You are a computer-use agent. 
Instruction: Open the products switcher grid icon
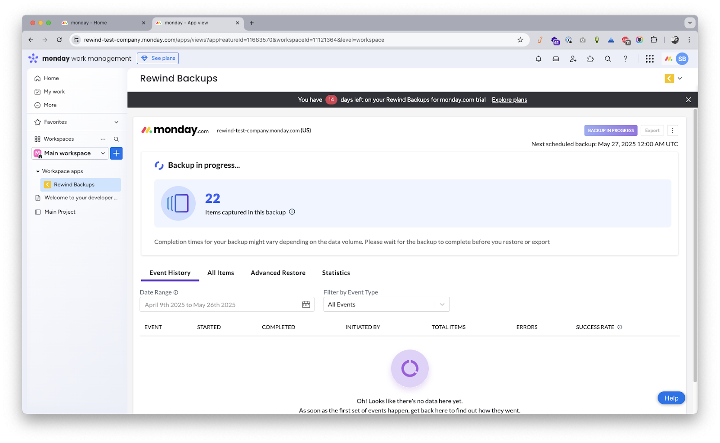[649, 58]
